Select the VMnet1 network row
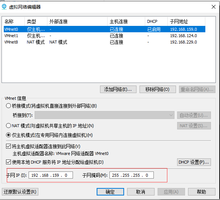Image resolution: width=220 pixels, height=200 pixels. 105,36
